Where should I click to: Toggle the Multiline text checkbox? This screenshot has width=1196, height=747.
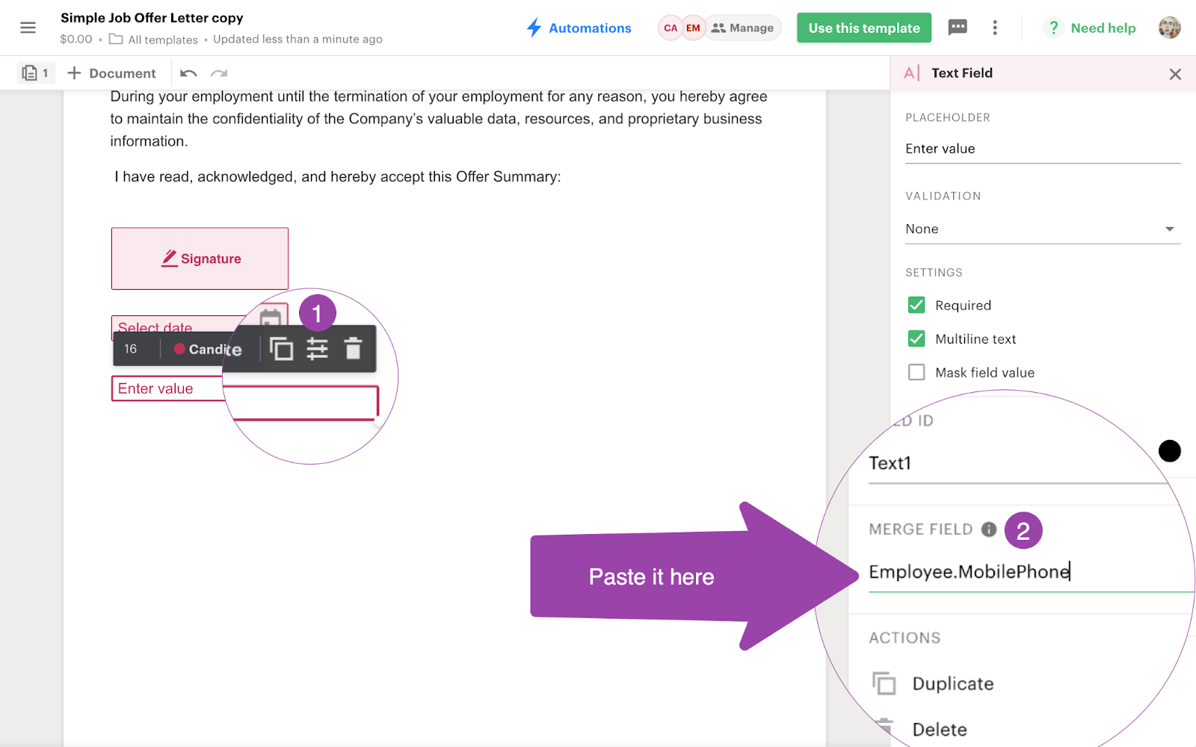point(916,338)
